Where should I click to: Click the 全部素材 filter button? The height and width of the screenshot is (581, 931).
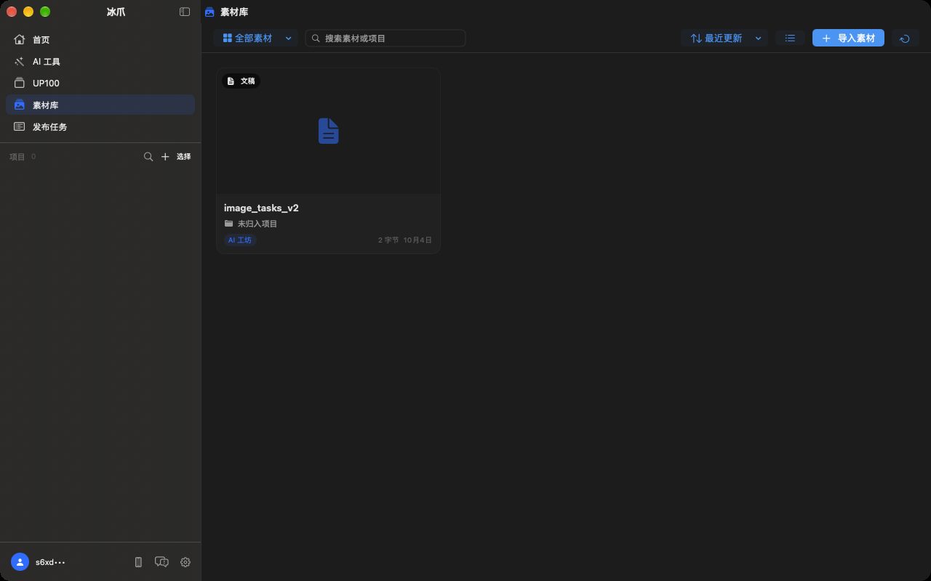247,38
